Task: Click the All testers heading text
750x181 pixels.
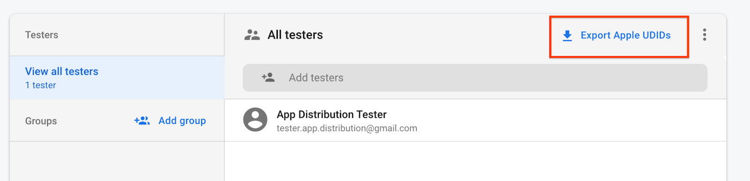Action: [x=295, y=35]
